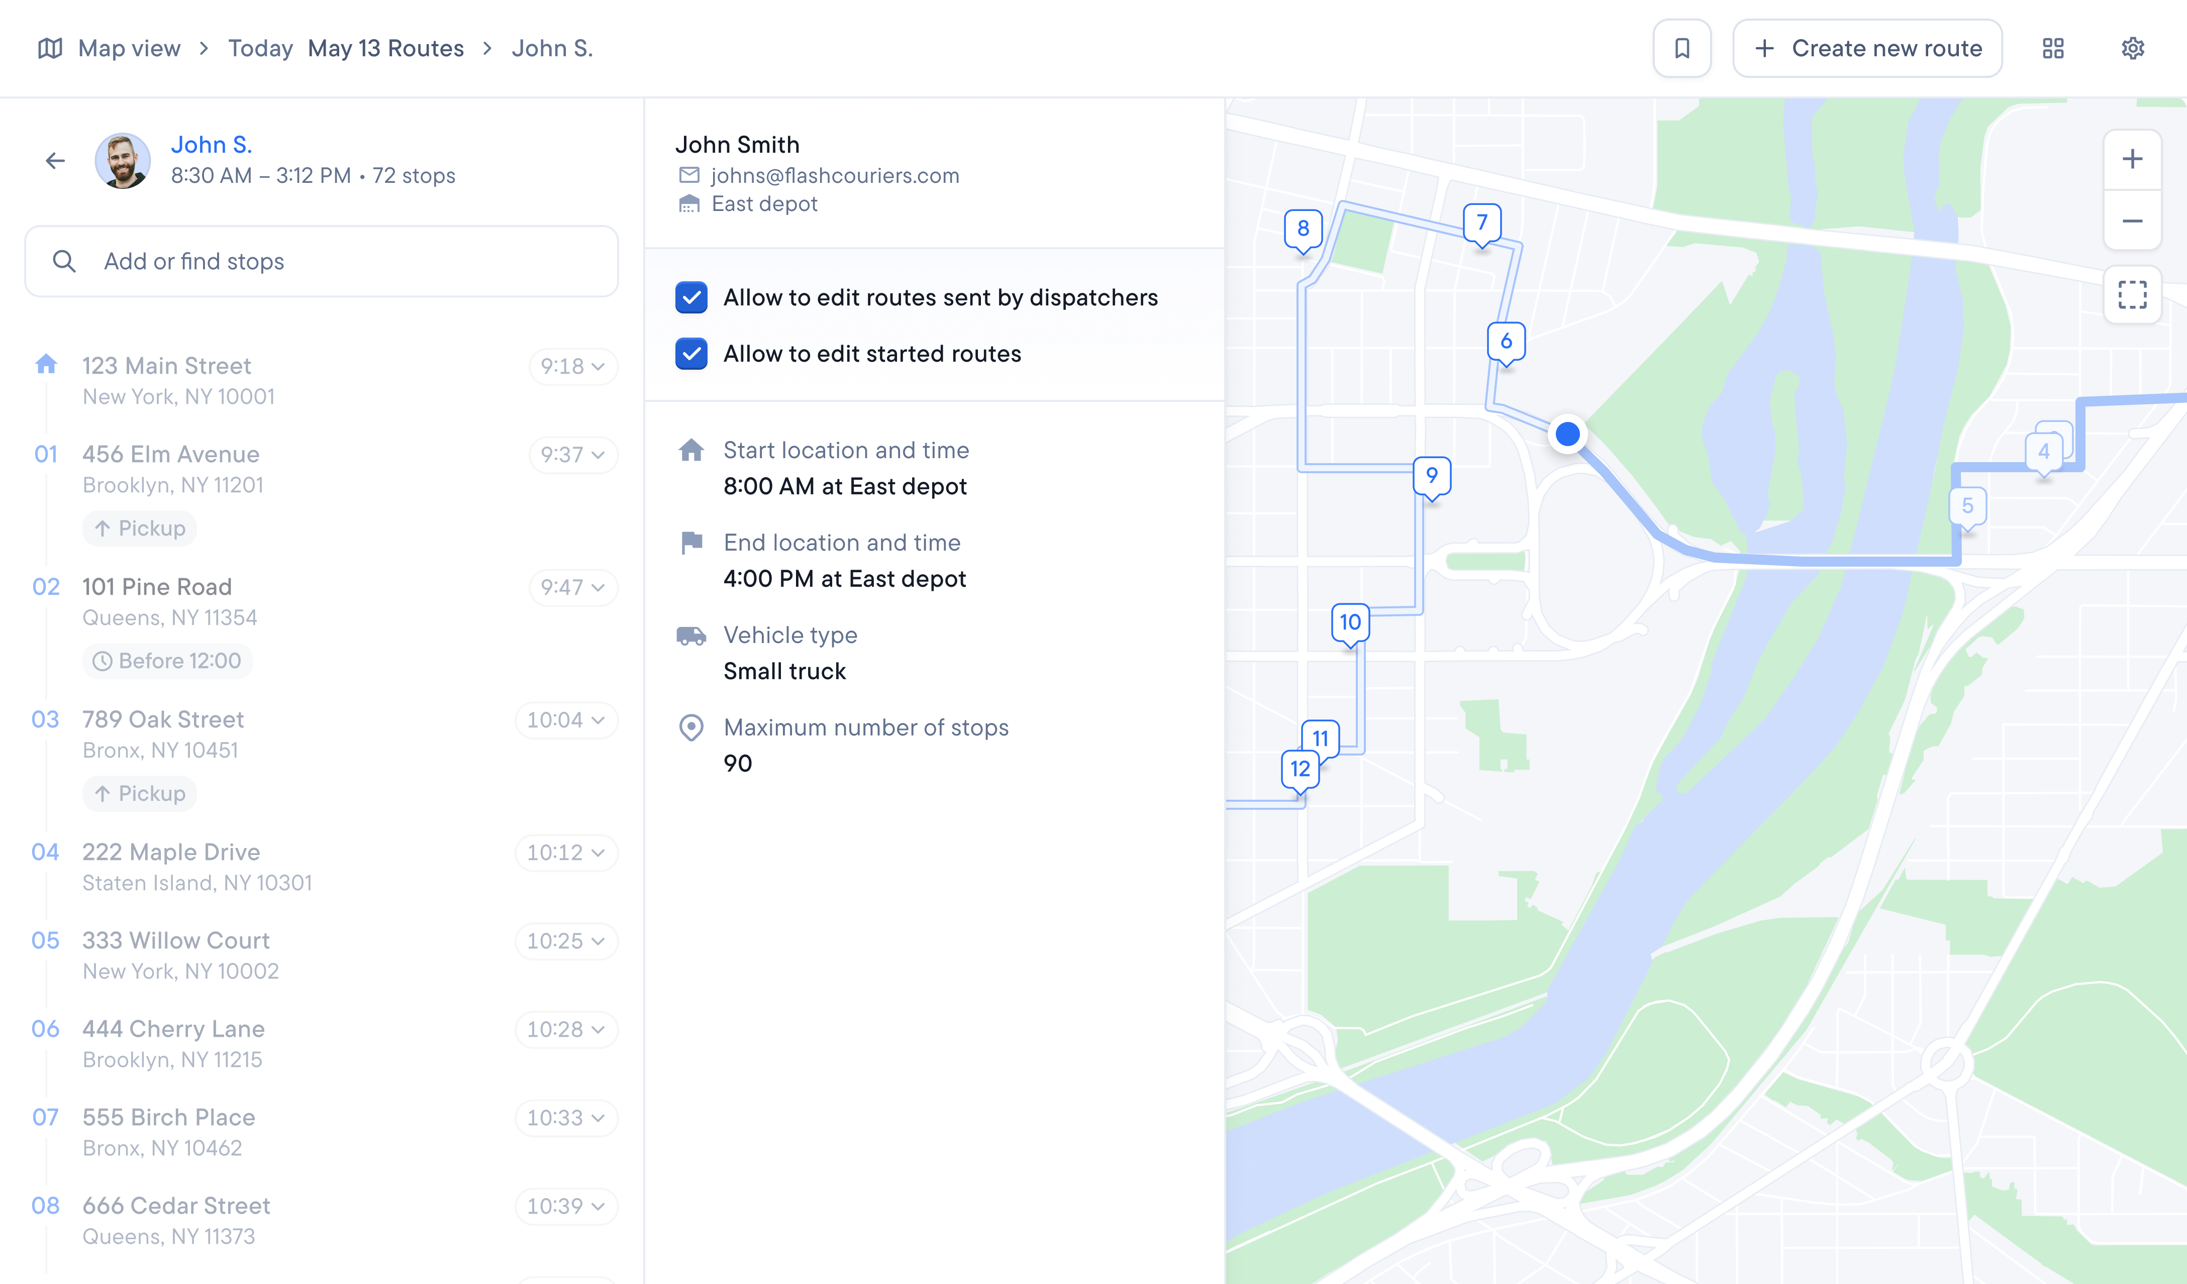2187x1284 pixels.
Task: Click the bookmark icon button
Action: pyautogui.click(x=1681, y=49)
